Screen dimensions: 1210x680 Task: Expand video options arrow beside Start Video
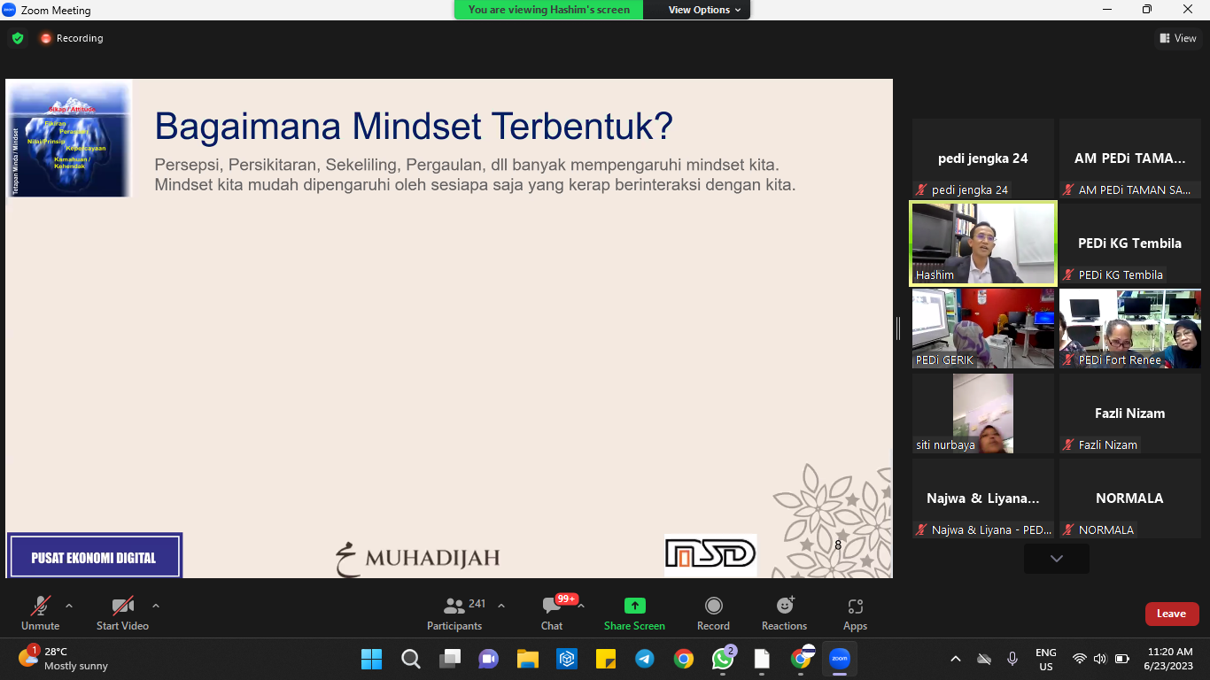click(156, 607)
